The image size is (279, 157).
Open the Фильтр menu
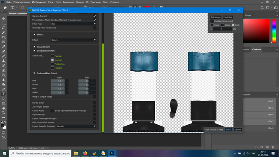80,2
